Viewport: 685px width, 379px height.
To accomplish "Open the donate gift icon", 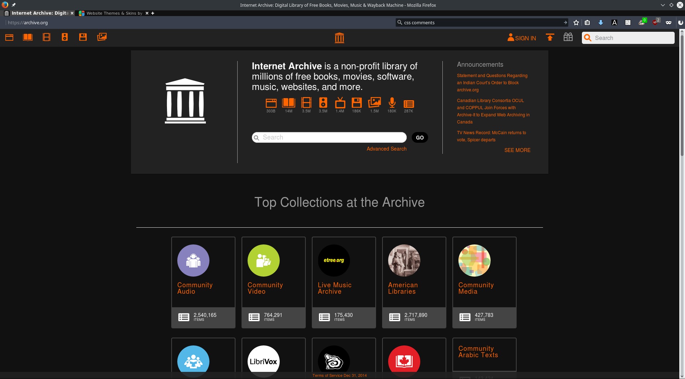I will click(568, 37).
